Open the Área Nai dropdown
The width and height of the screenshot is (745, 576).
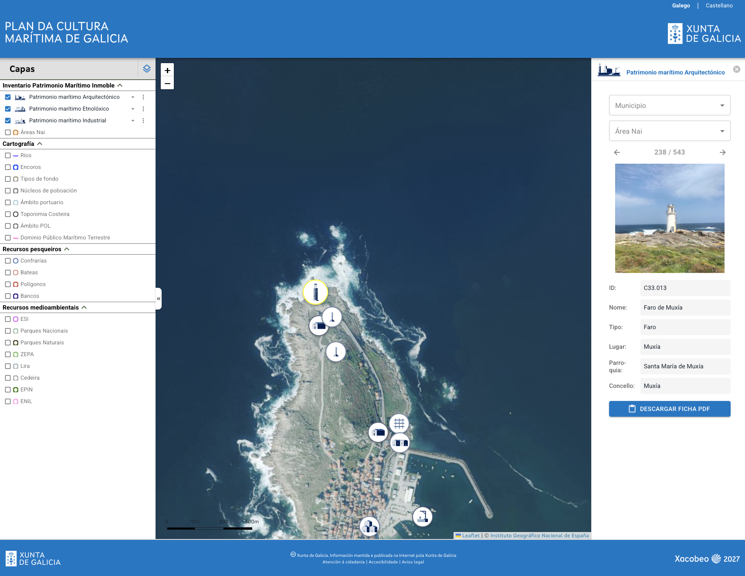click(670, 131)
